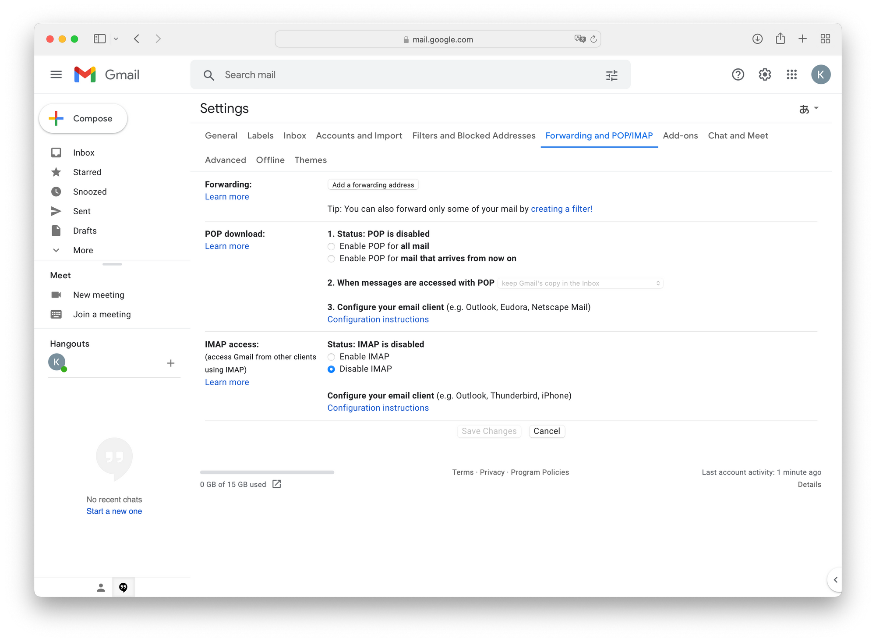Image resolution: width=876 pixels, height=642 pixels.
Task: Open the input tools language dropdown arrow
Action: coord(816,108)
